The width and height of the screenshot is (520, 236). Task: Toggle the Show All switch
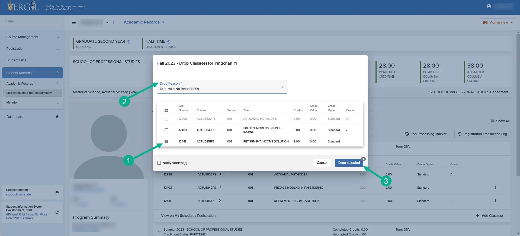click(491, 121)
